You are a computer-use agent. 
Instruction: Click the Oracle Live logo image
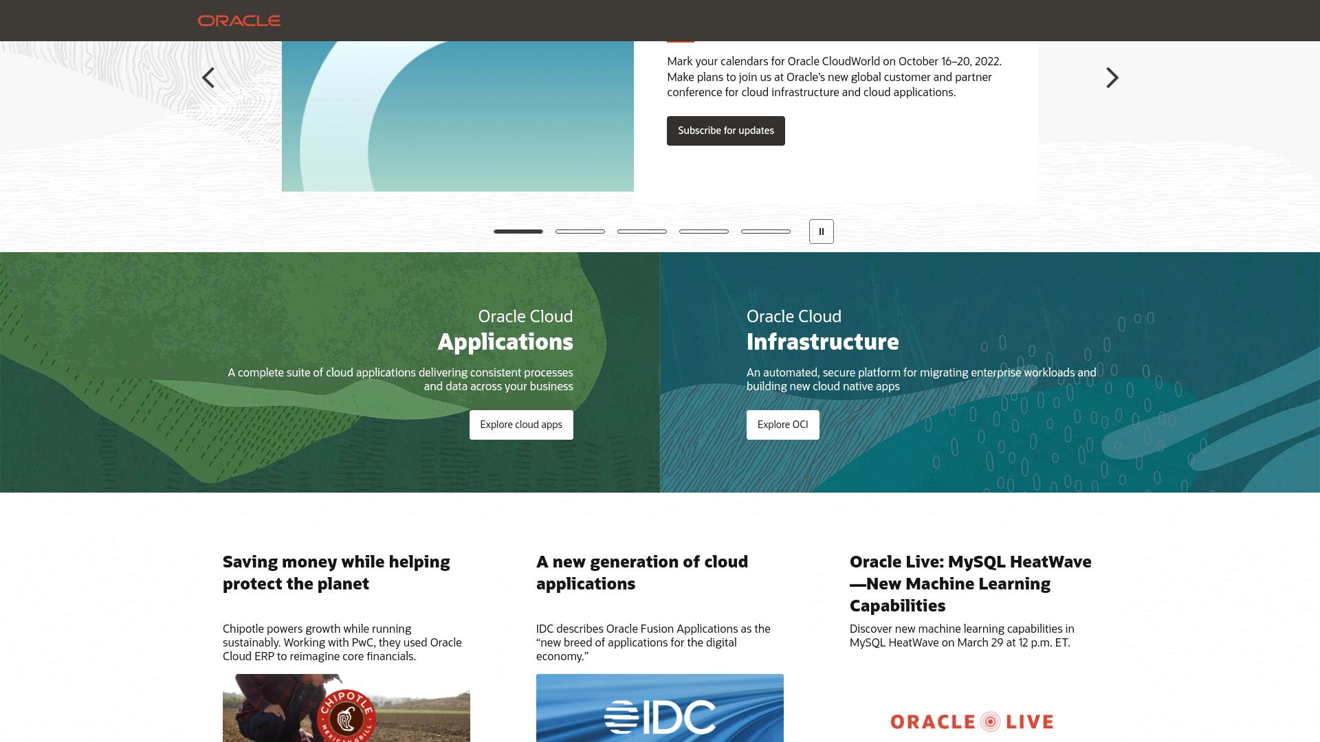972,721
